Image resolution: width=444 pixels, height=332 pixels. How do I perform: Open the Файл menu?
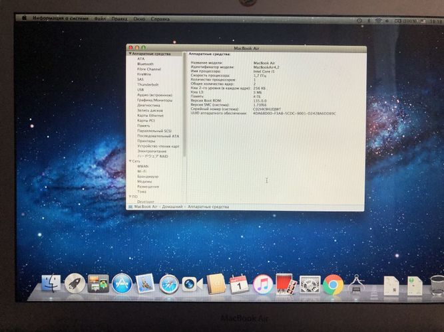[x=100, y=19]
